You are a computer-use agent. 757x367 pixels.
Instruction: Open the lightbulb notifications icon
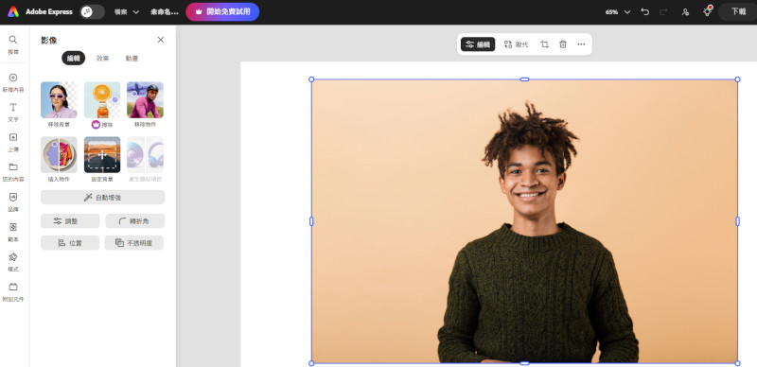point(707,11)
